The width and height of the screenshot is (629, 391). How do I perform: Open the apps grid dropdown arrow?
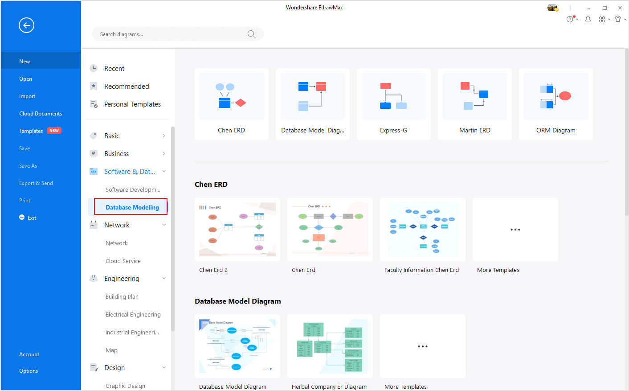click(609, 20)
